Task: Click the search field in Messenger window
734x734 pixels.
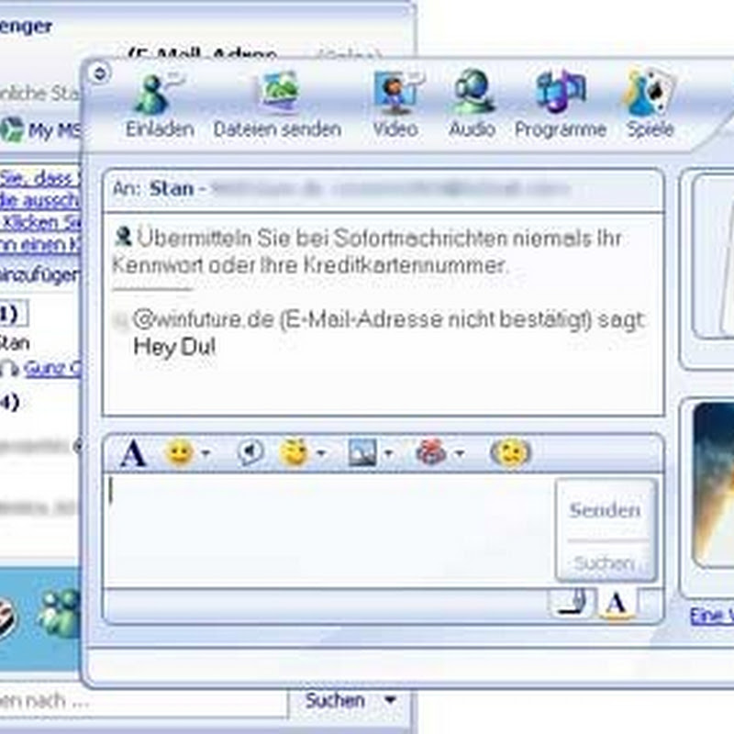Action: [143, 701]
